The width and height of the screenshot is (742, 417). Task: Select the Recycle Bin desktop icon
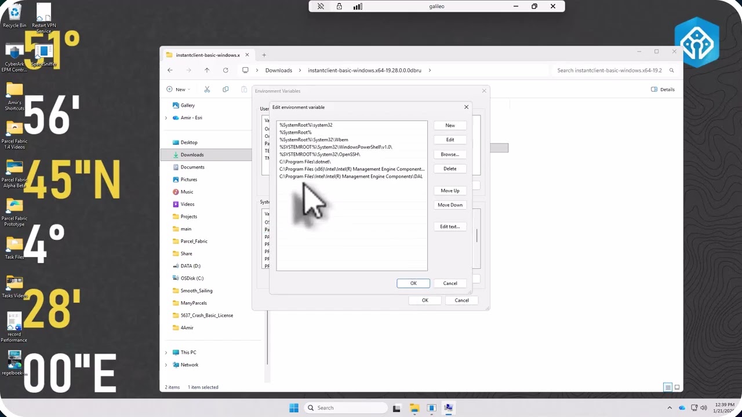[14, 16]
